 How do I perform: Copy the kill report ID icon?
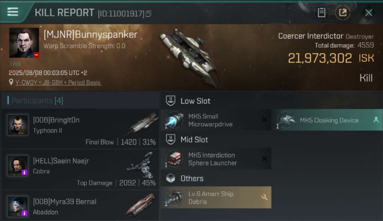[148, 14]
